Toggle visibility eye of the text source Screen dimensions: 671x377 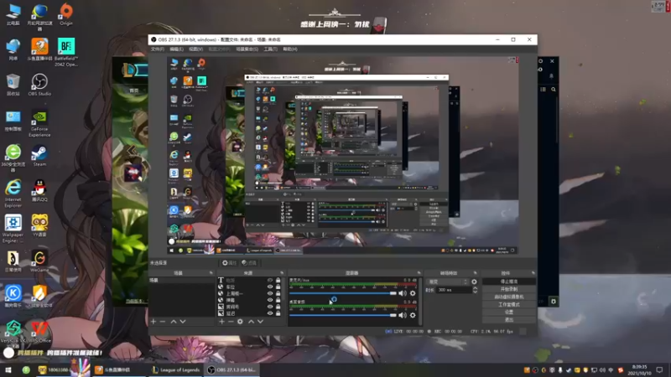tap(270, 281)
